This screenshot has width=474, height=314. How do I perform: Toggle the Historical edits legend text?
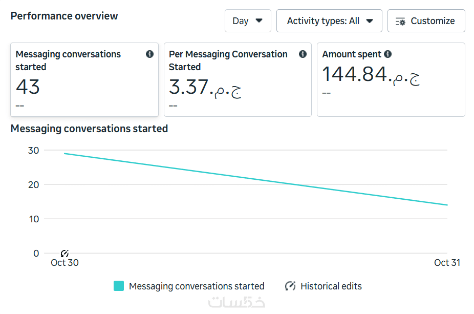point(331,286)
